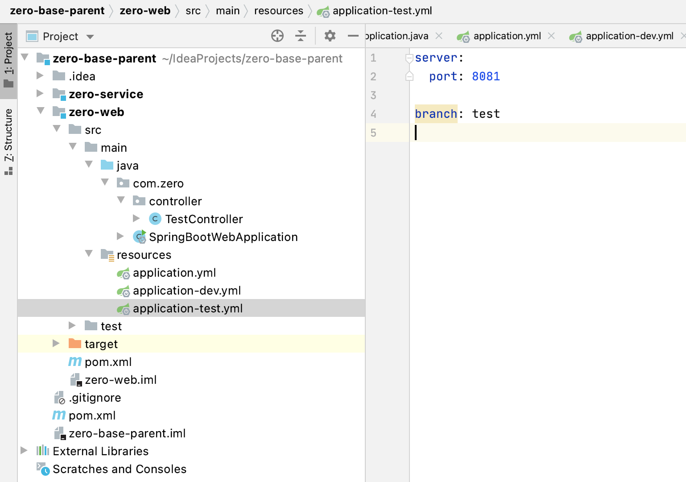The image size is (686, 482).
Task: Select application-test.yml in the project tree
Action: 191,308
